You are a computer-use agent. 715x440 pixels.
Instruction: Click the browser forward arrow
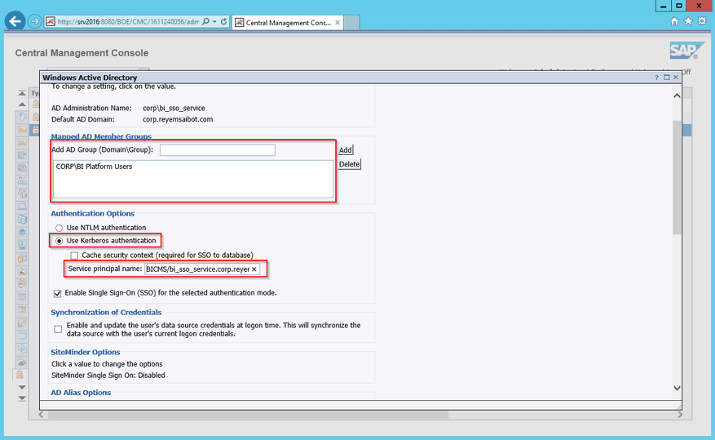[34, 21]
